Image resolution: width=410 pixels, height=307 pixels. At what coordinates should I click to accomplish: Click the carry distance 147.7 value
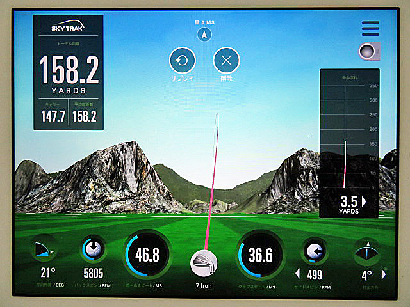(x=53, y=116)
